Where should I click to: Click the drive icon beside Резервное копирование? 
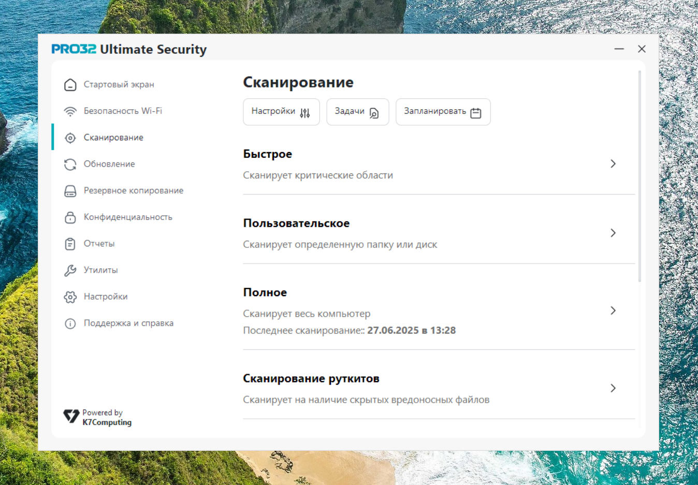click(x=70, y=191)
